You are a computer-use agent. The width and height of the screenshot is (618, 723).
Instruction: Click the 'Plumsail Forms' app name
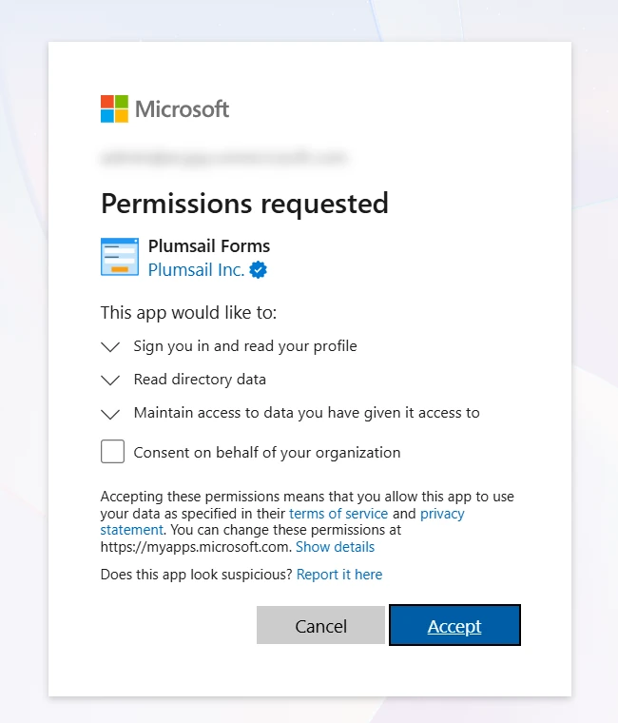coord(209,246)
